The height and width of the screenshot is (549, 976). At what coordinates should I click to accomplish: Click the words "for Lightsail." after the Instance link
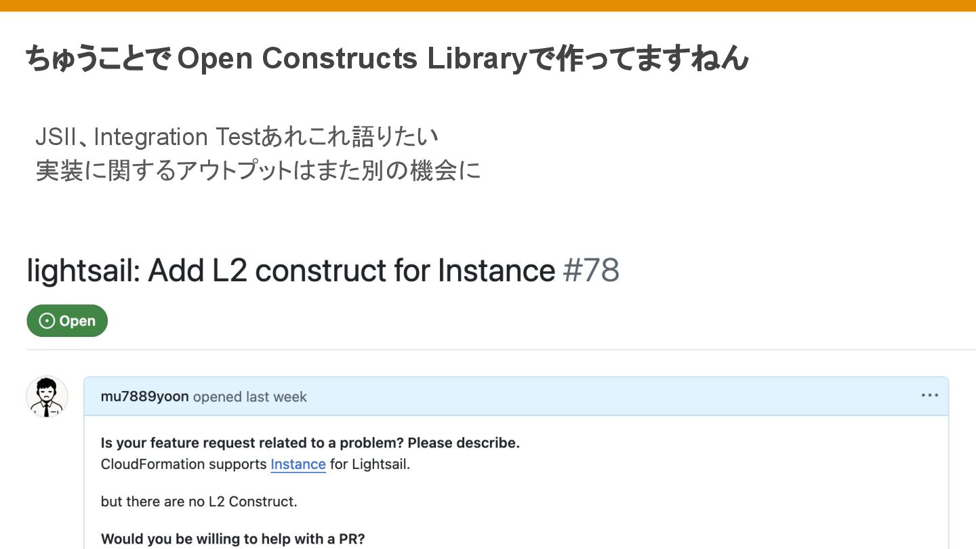[x=370, y=464]
